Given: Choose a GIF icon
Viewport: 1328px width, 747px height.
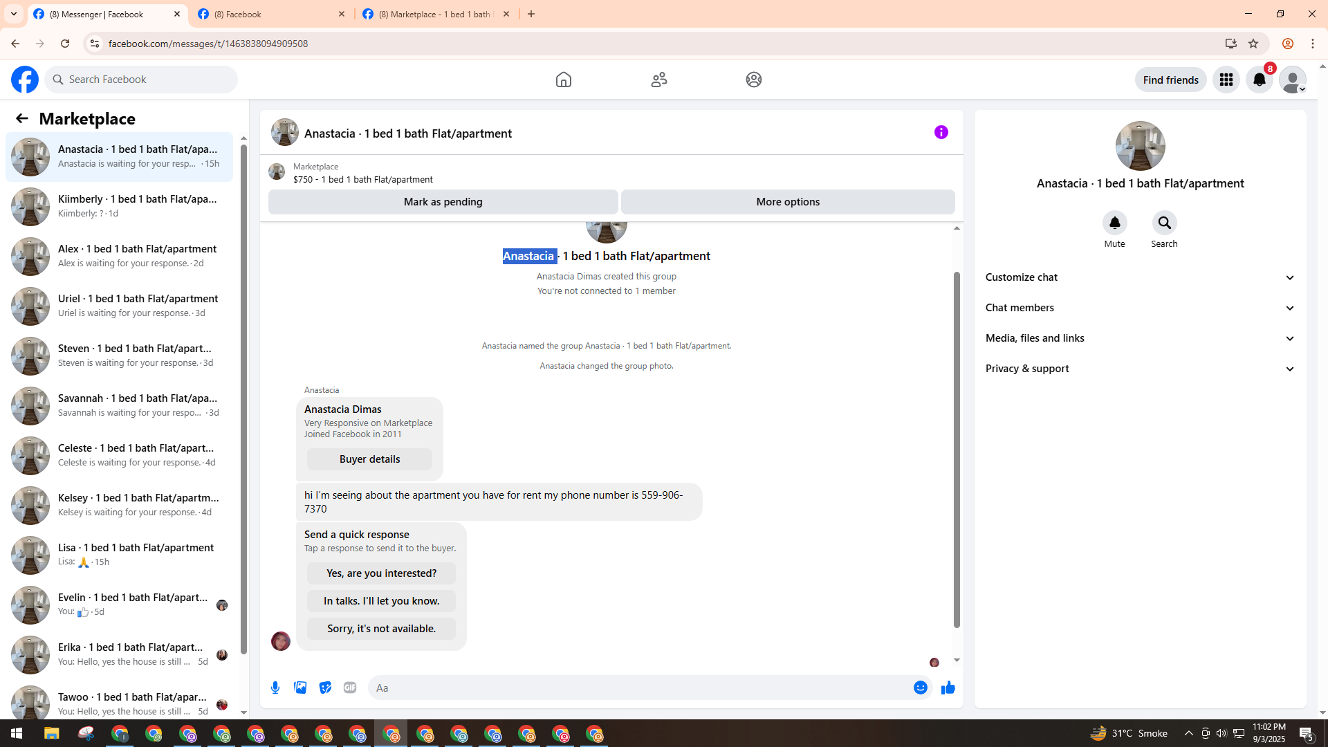Looking at the screenshot, I should click(350, 688).
